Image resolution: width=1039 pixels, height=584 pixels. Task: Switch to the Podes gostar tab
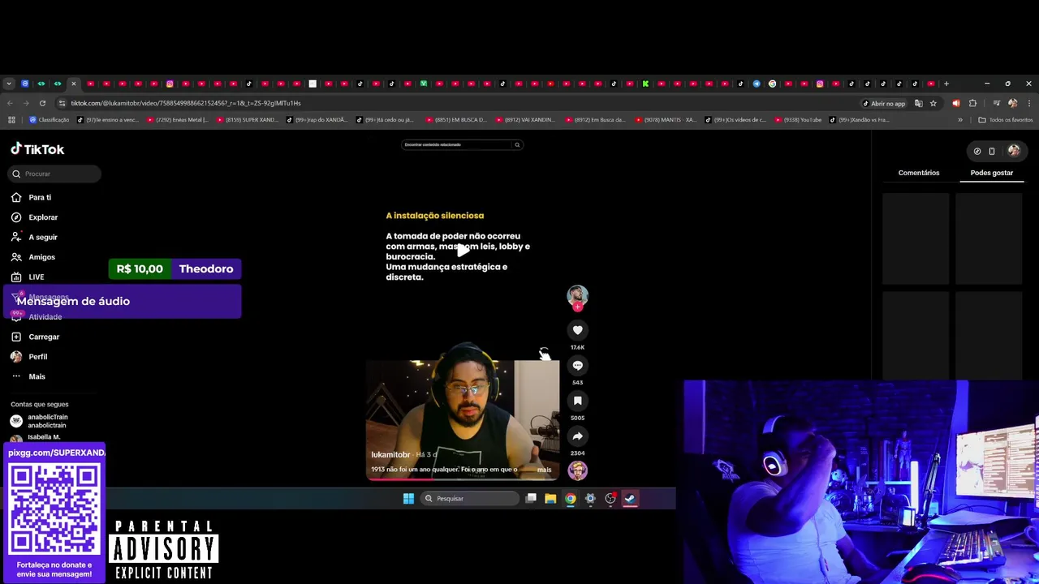click(x=992, y=173)
